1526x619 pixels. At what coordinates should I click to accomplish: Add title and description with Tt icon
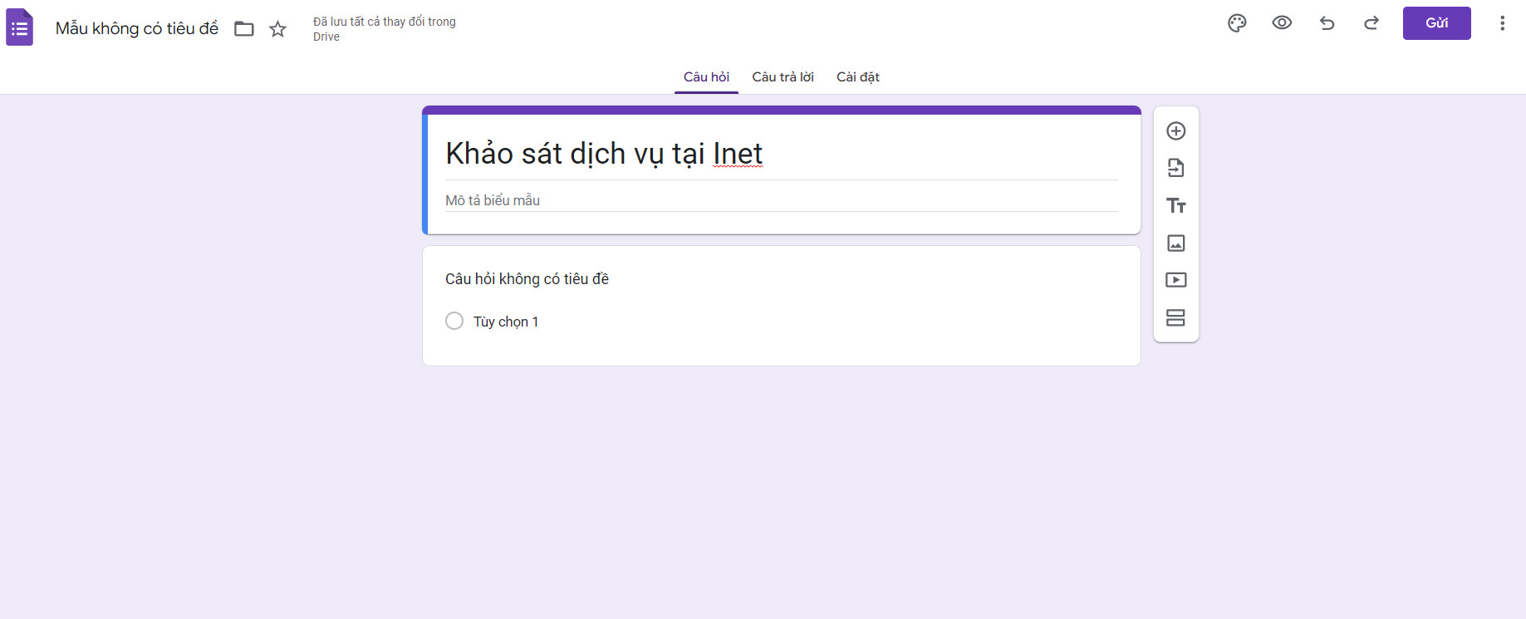click(1175, 205)
